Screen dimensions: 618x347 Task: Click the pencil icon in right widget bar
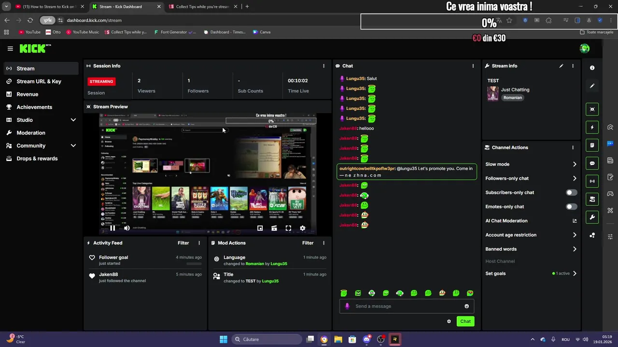coord(592,86)
